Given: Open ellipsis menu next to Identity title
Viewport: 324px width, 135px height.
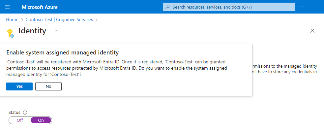Looking at the screenshot, I should pyautogui.click(x=57, y=31).
